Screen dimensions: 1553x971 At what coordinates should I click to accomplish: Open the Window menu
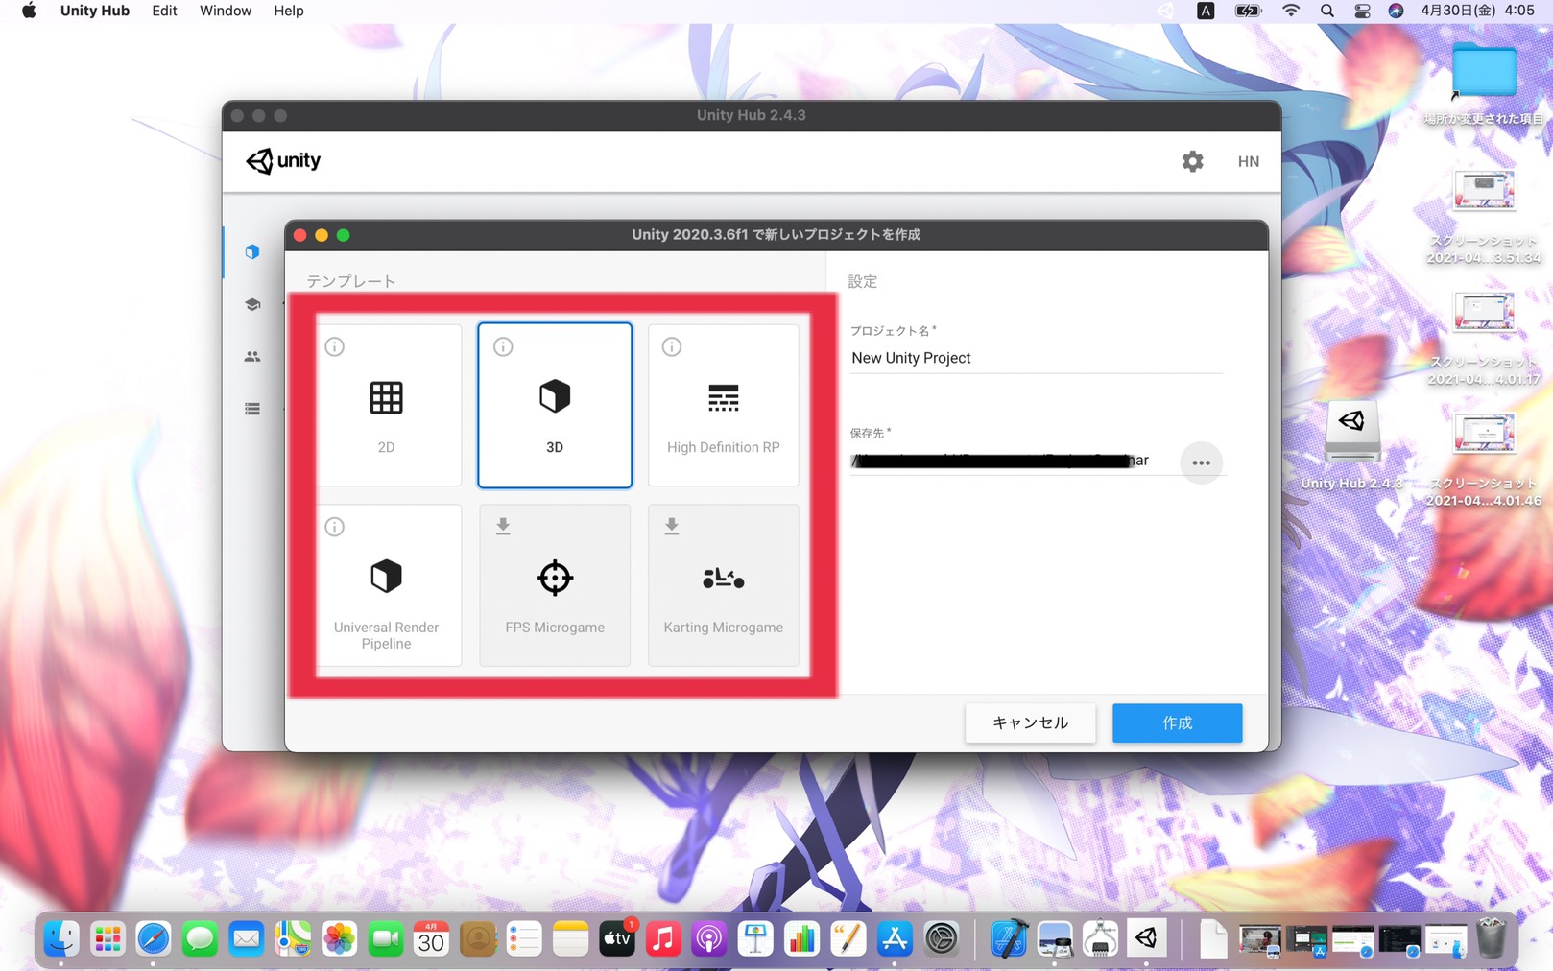226,11
